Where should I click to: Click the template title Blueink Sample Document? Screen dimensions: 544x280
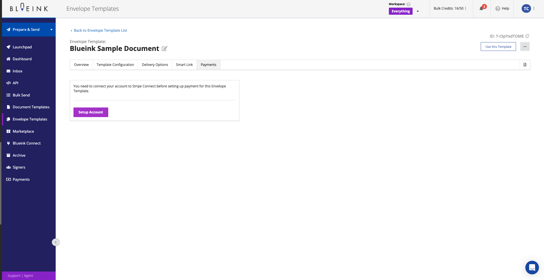point(114,49)
